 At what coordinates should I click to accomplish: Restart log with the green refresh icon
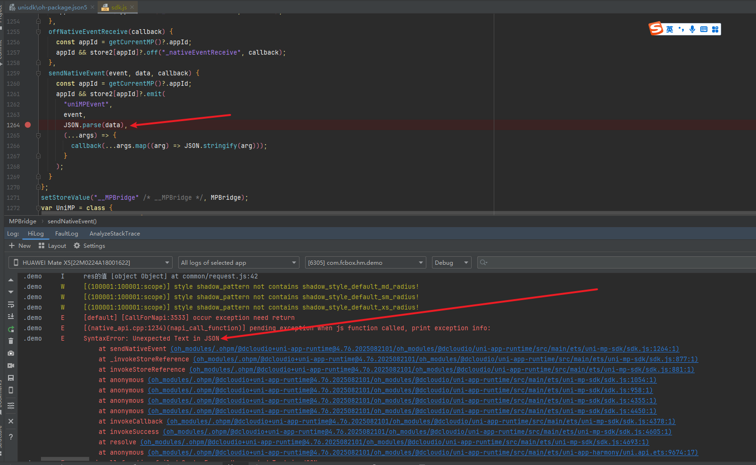pos(11,329)
